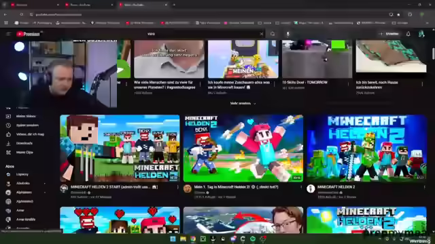This screenshot has height=244, width=435.
Task: Open the green Spotify taskbar icon
Action: 253,239
